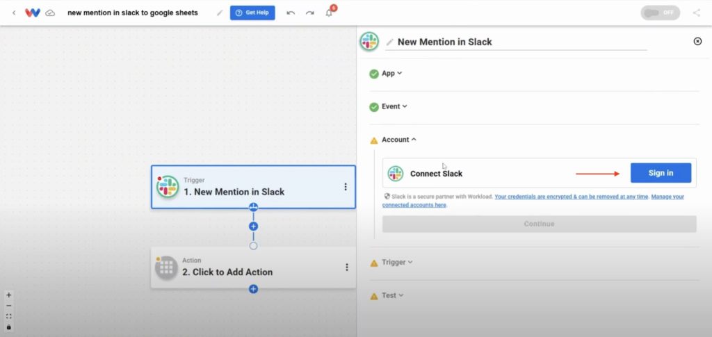712x337 pixels.
Task: Click the workflow name 'new mention in slack to google sheets'
Action: tap(133, 13)
